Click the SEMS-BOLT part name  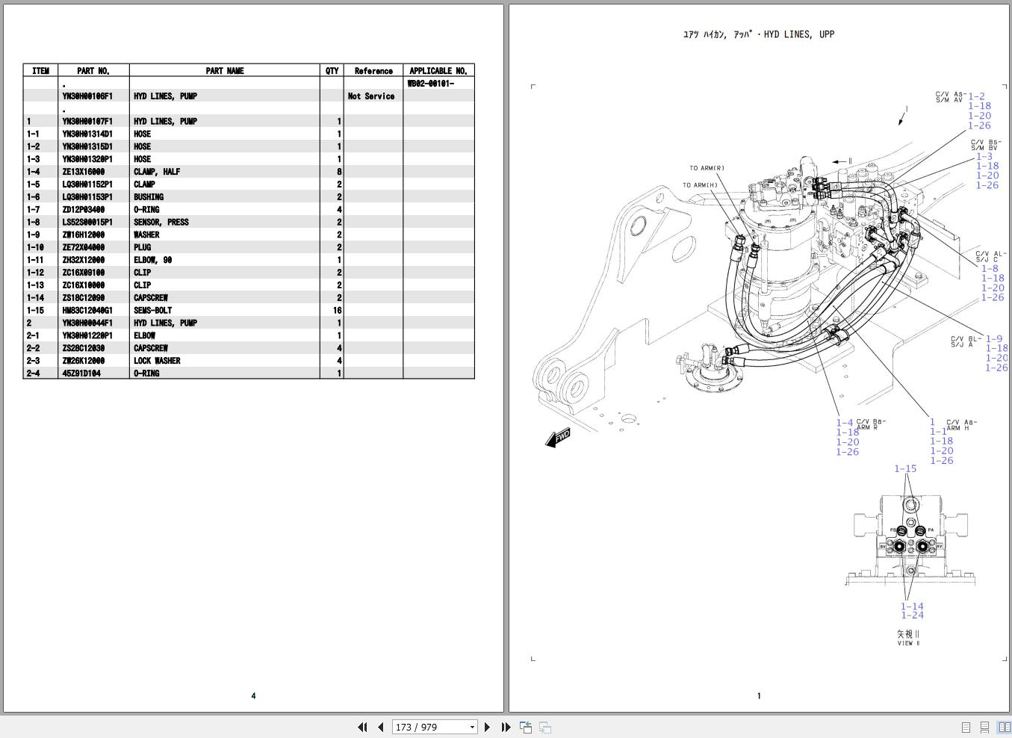coord(153,311)
